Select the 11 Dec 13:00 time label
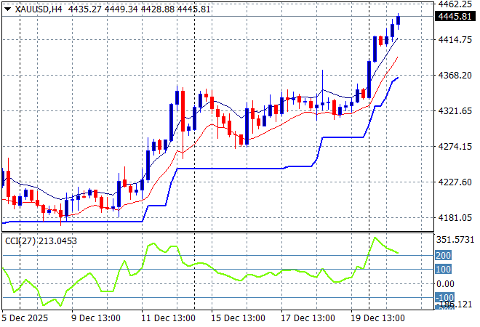This screenshot has height=327, width=480. (169, 318)
